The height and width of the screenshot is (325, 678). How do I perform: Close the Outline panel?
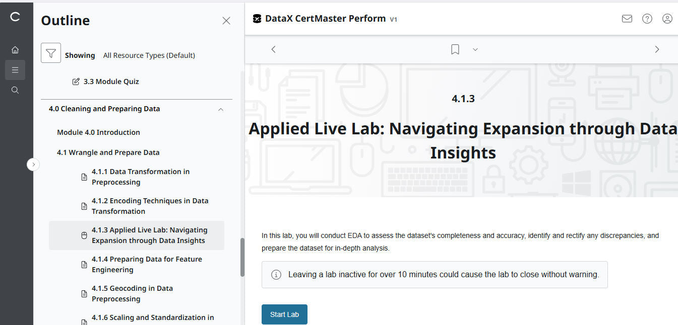pos(226,21)
